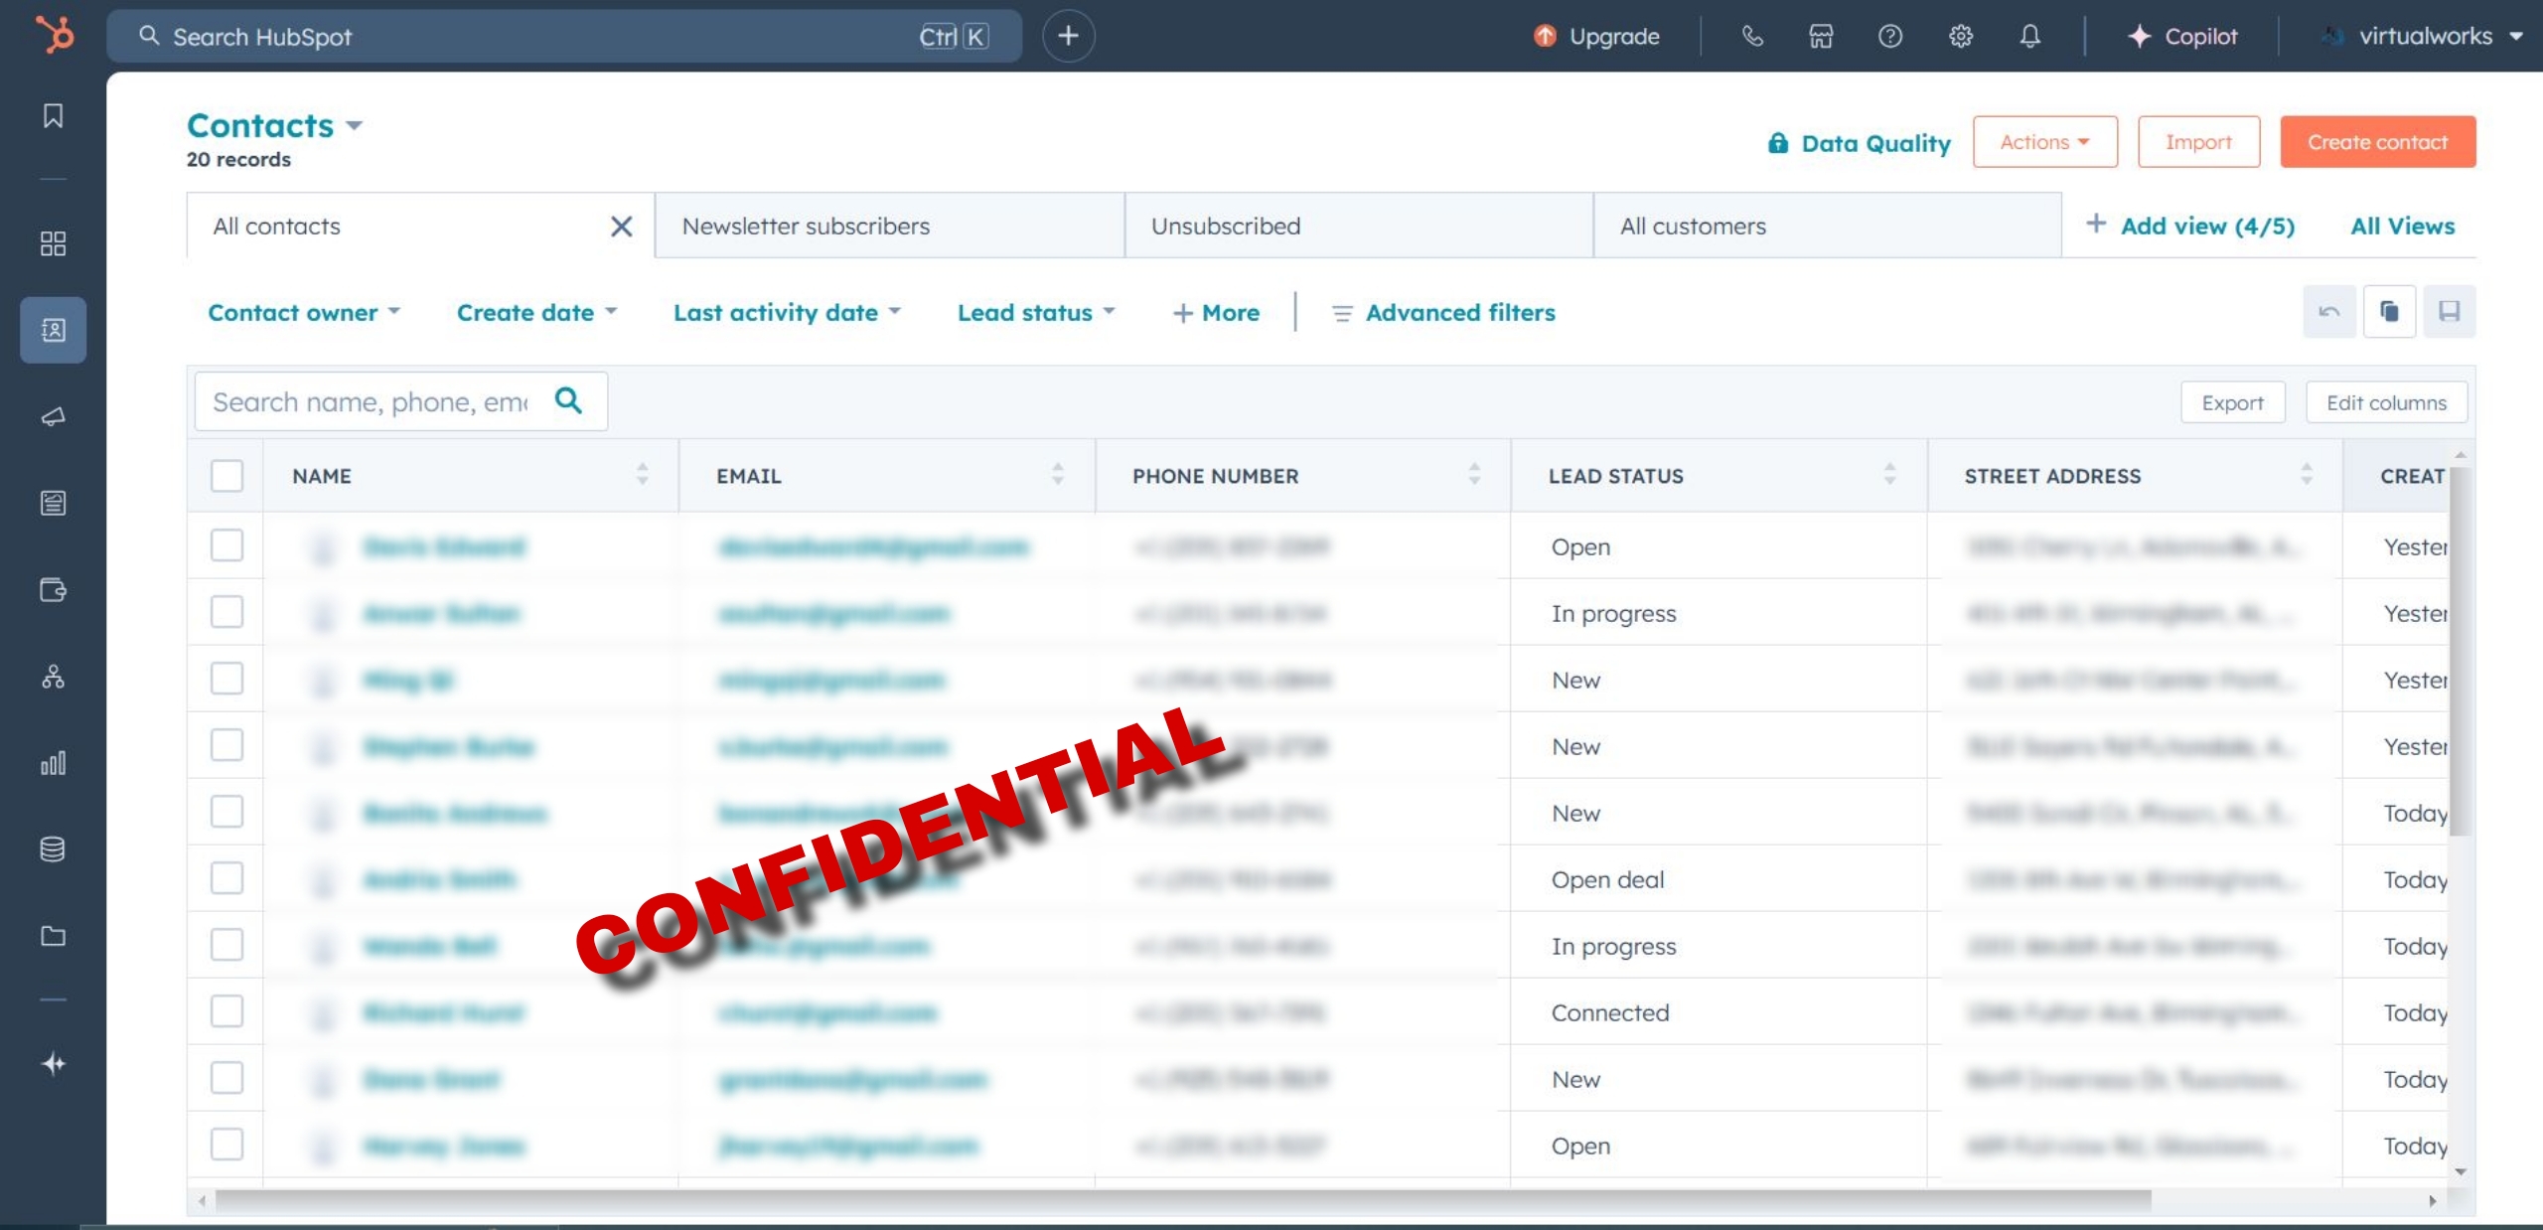This screenshot has width=2543, height=1230.
Task: Click the clone view copy icon
Action: [2389, 312]
